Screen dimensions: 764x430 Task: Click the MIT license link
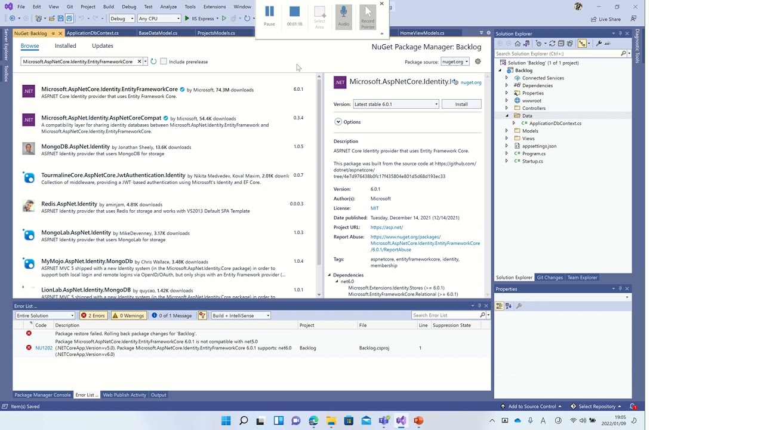[x=374, y=208]
